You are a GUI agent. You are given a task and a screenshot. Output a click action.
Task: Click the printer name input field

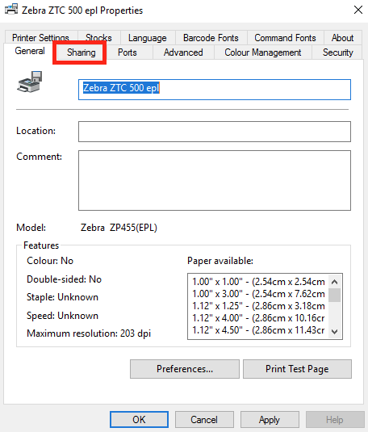point(215,90)
